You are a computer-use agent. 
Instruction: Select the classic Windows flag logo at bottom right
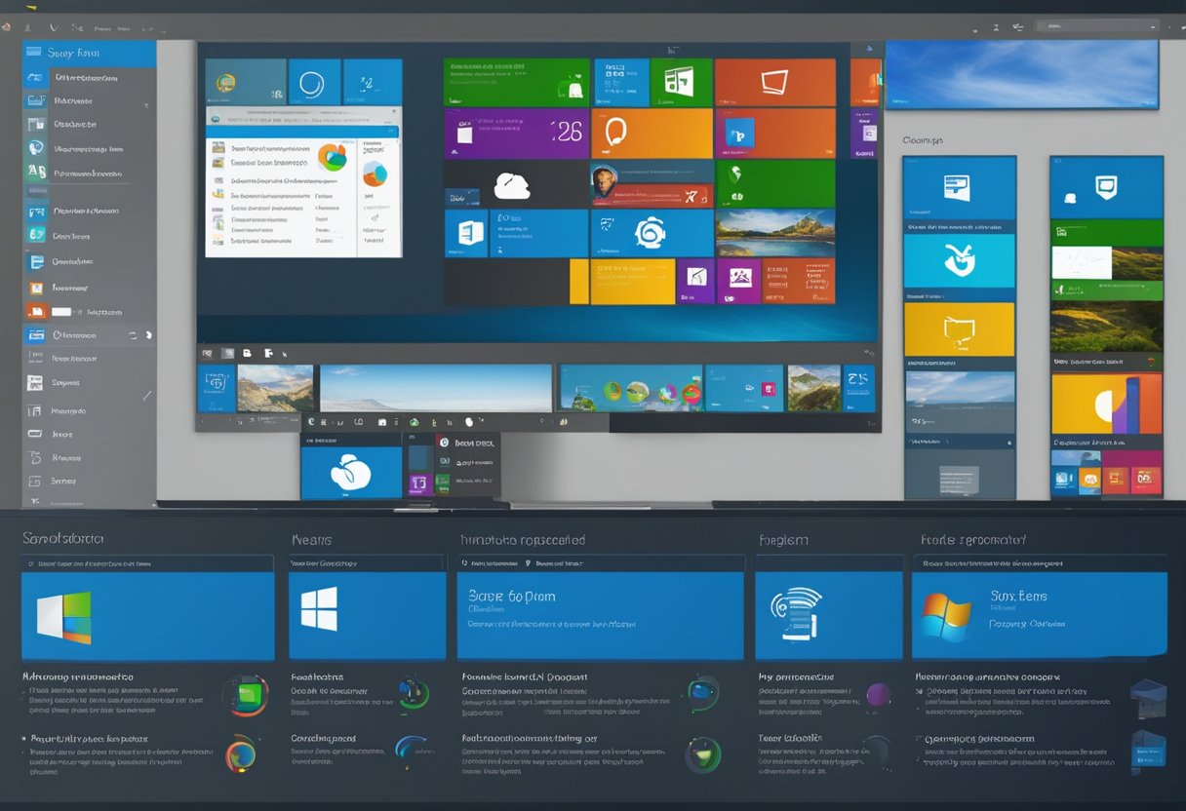click(x=946, y=615)
